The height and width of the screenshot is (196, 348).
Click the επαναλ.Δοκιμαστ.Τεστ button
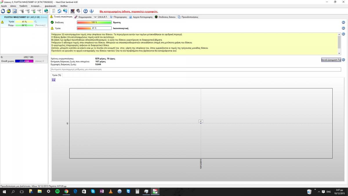[331, 60]
